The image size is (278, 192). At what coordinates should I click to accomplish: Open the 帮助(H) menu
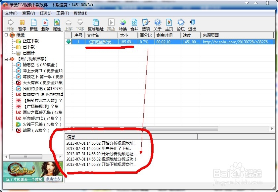pyautogui.click(x=80, y=13)
